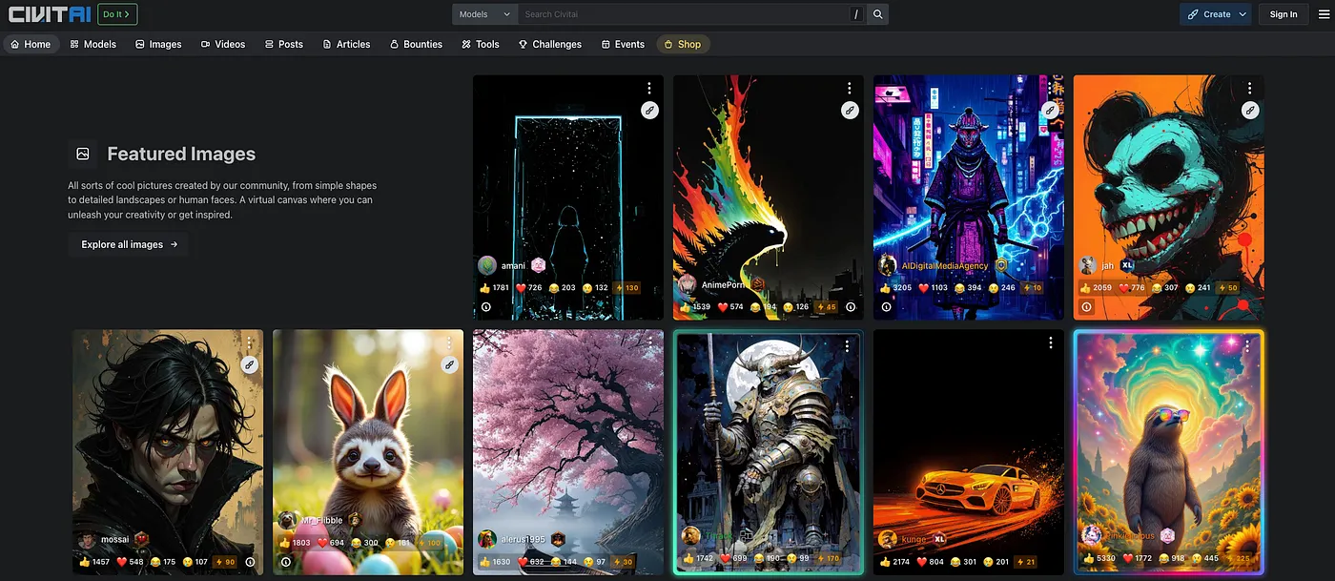Click the Sign In button
The image size is (1335, 581).
[1284, 14]
